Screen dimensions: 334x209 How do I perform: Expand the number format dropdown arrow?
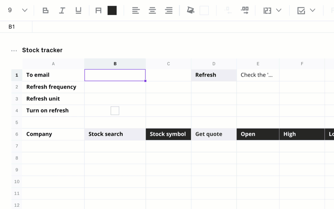tap(279, 10)
